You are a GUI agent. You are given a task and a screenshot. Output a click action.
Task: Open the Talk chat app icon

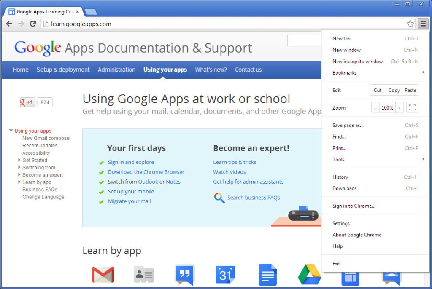[x=185, y=275]
